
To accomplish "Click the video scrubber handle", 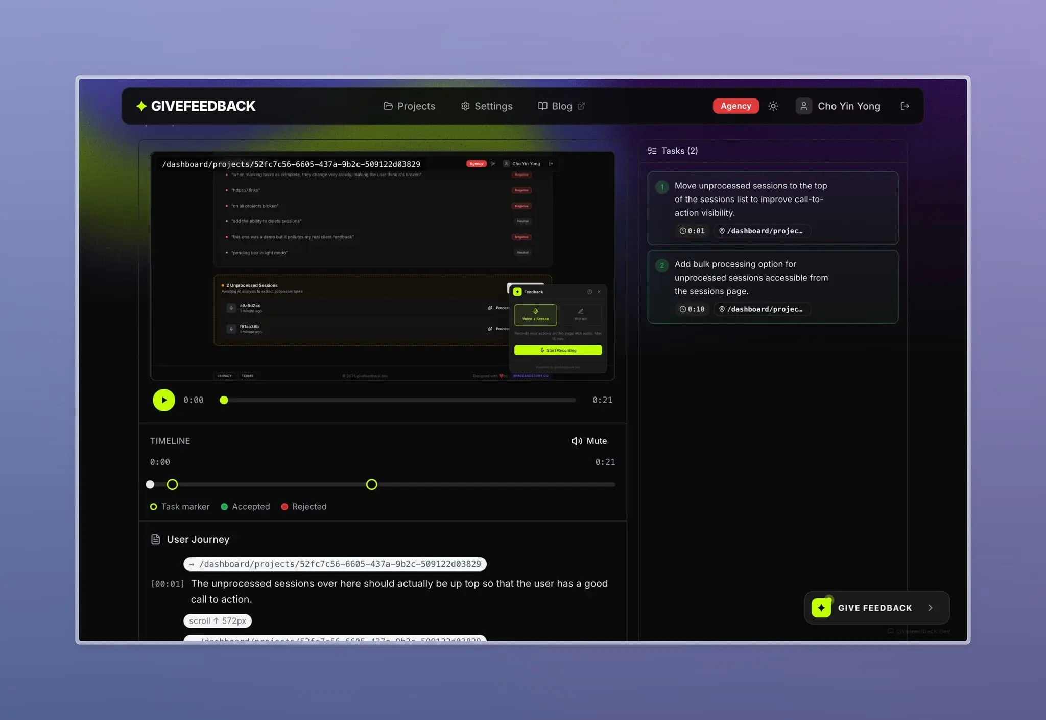I will (x=224, y=400).
